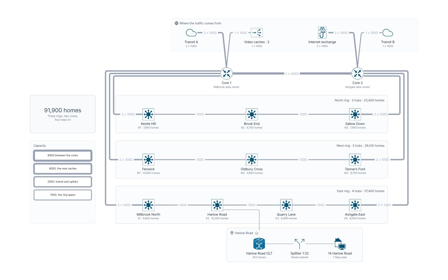Viewport: 448px width, 280px height.
Task: Select the Transit A cloud icon
Action: [191, 33]
